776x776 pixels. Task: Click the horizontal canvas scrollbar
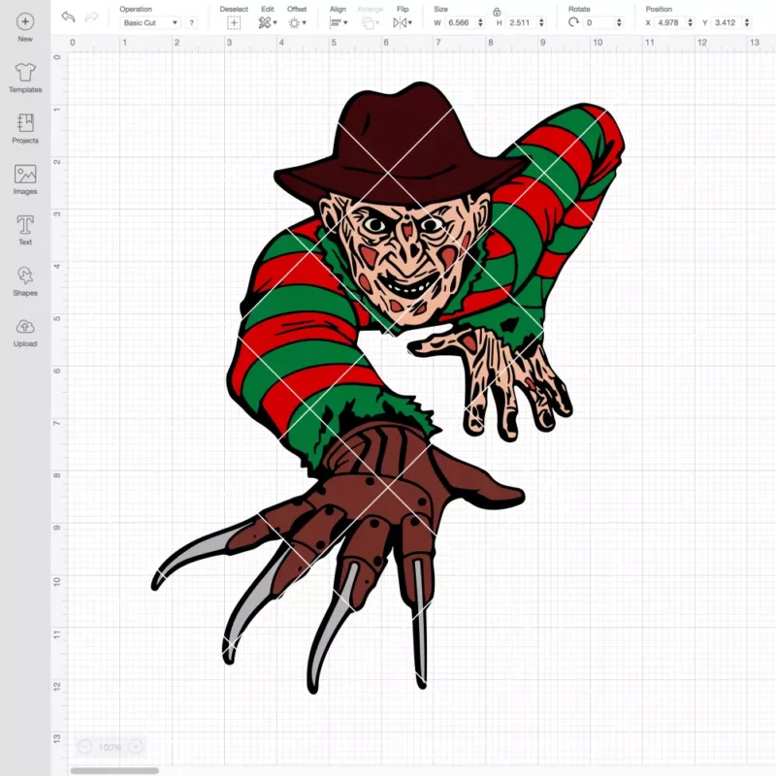point(114,770)
